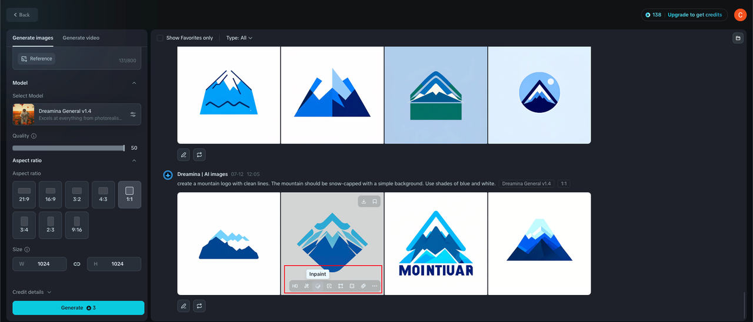753x322 pixels.
Task: Click edit-prompt pencil under the MOINTIUAR row
Action: tap(184, 306)
